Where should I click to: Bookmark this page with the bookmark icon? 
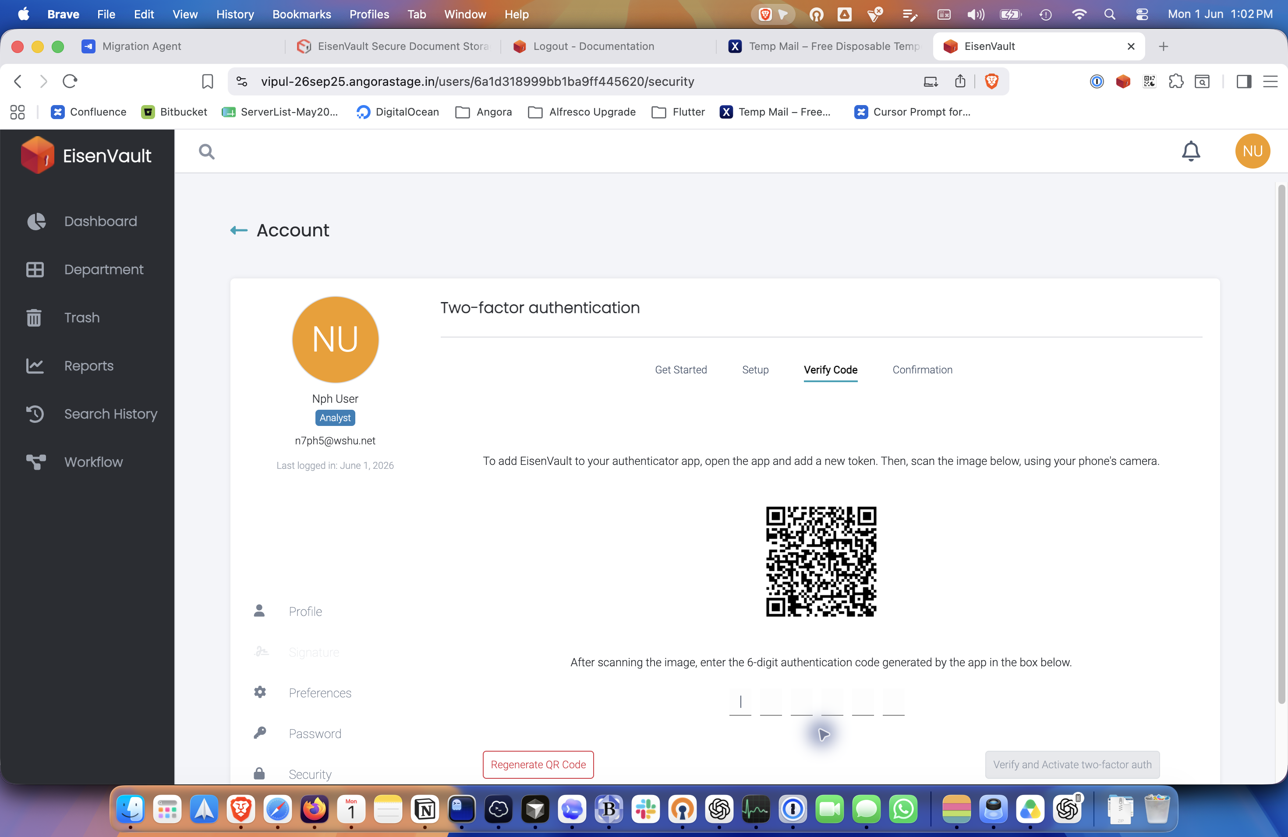point(207,81)
